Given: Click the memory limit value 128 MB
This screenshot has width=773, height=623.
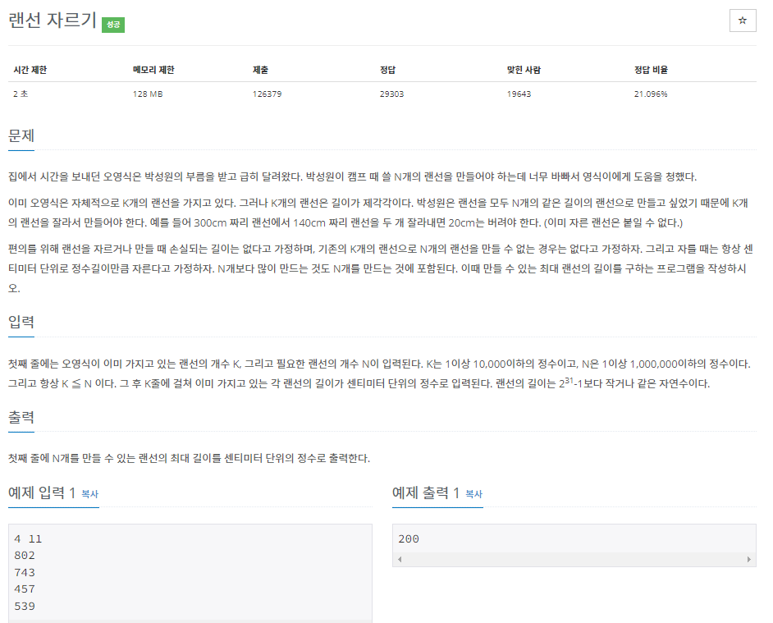Looking at the screenshot, I should 148,94.
